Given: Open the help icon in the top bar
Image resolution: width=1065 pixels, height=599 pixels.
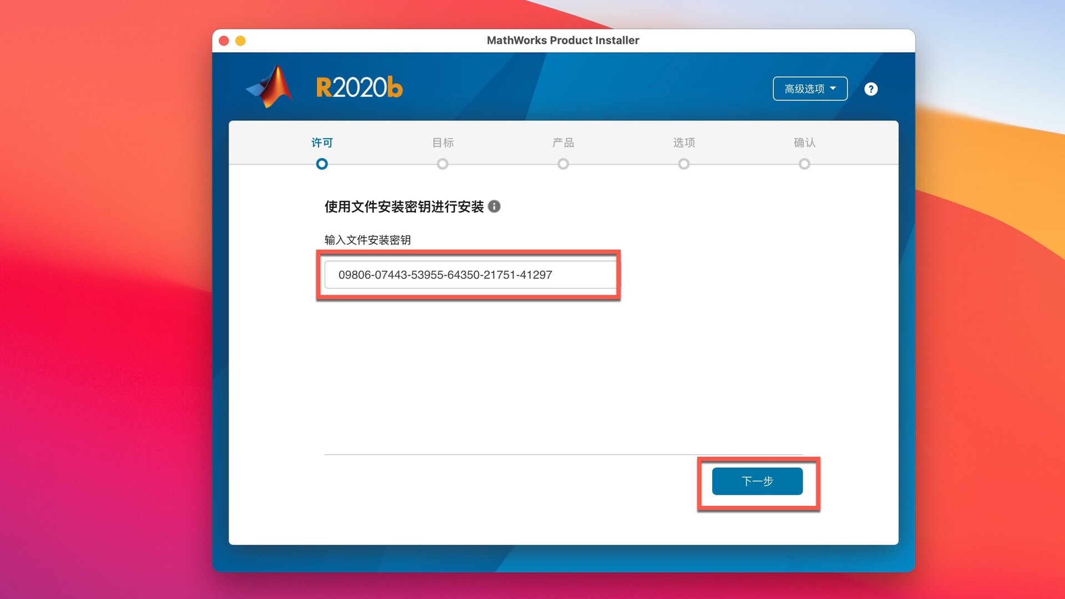Looking at the screenshot, I should point(870,89).
